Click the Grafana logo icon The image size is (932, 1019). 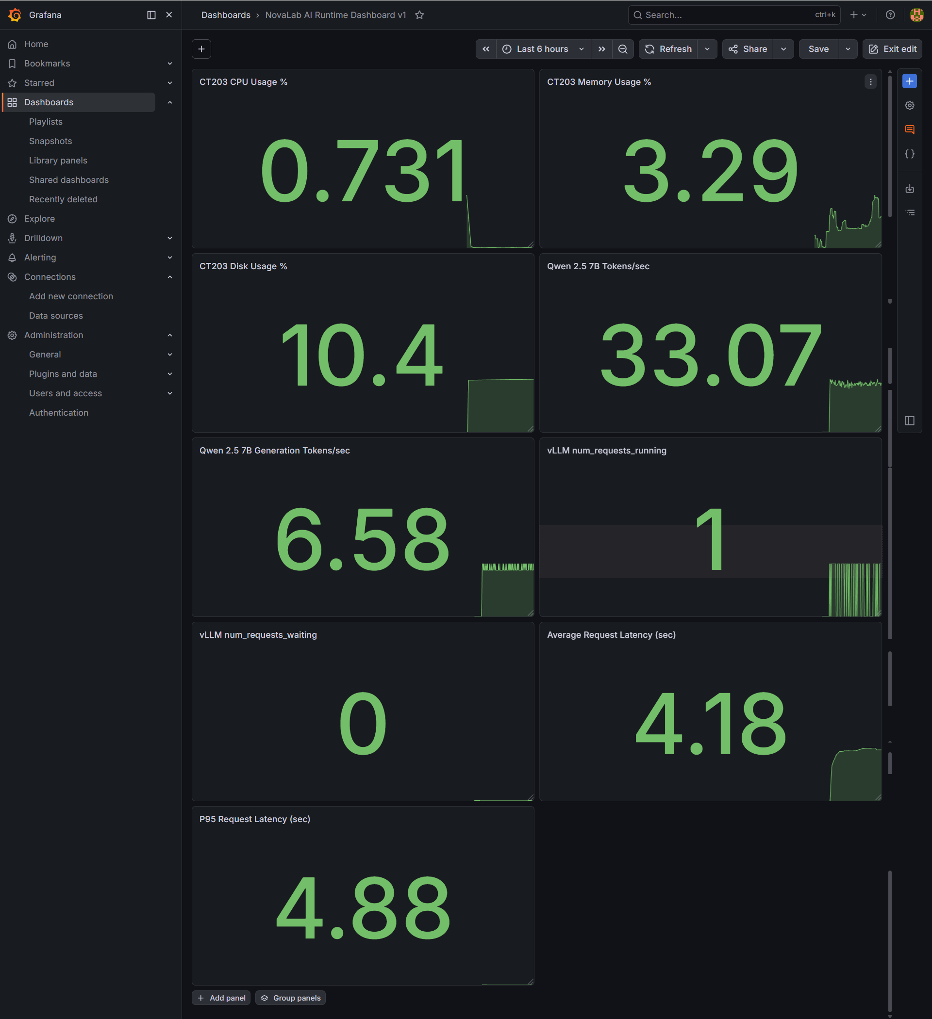pos(15,15)
